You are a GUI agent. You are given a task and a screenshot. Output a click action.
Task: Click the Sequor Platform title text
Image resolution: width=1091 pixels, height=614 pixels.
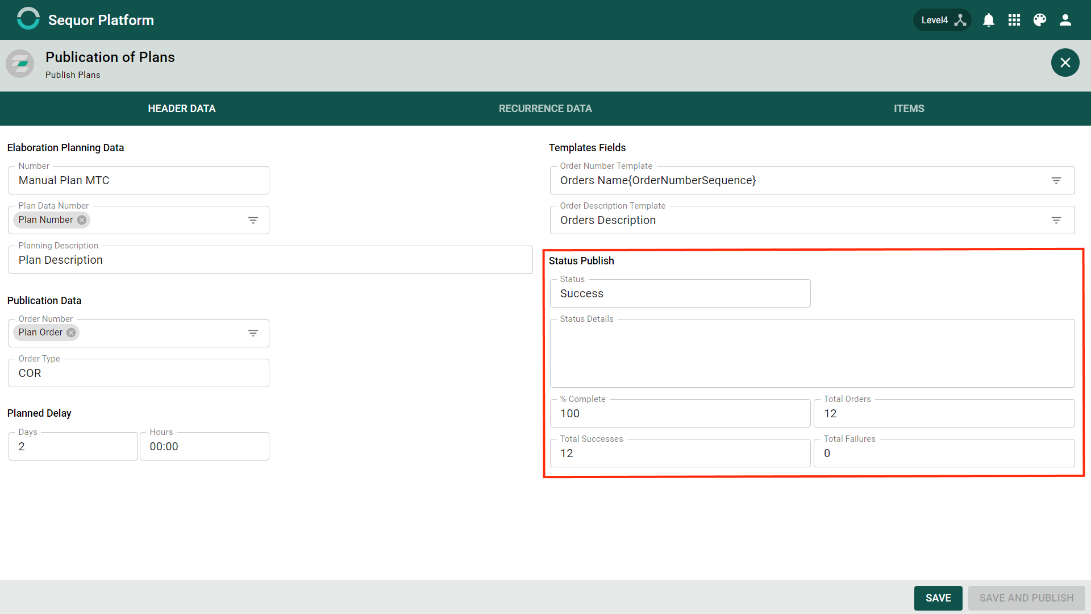tap(101, 20)
